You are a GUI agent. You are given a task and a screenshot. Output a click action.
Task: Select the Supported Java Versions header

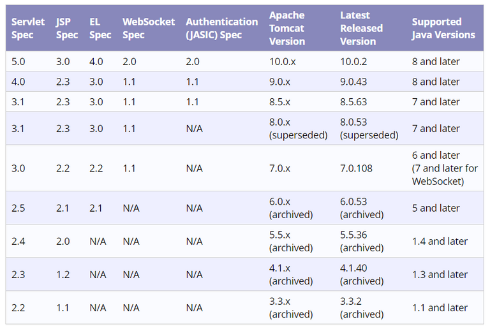coord(443,28)
